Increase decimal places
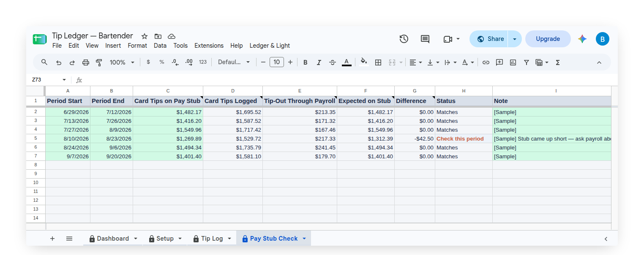644x255 pixels. 189,62
